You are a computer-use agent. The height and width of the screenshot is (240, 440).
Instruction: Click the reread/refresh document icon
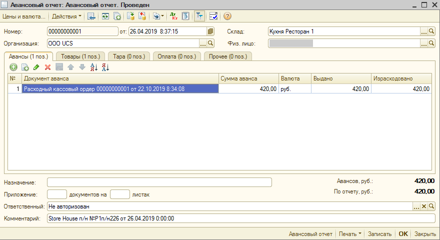pos(105,16)
